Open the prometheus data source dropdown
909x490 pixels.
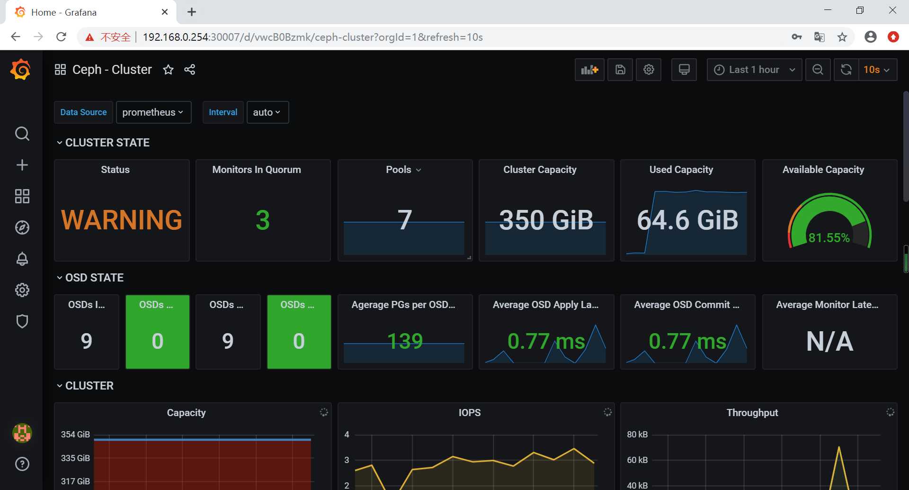coord(153,112)
